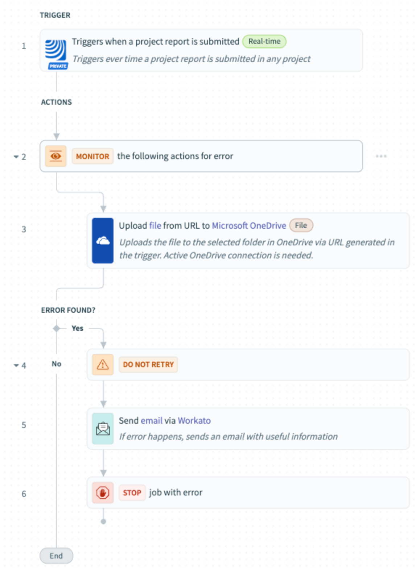Click the File badge on upload step
This screenshot has height=569, width=420.
tap(301, 225)
